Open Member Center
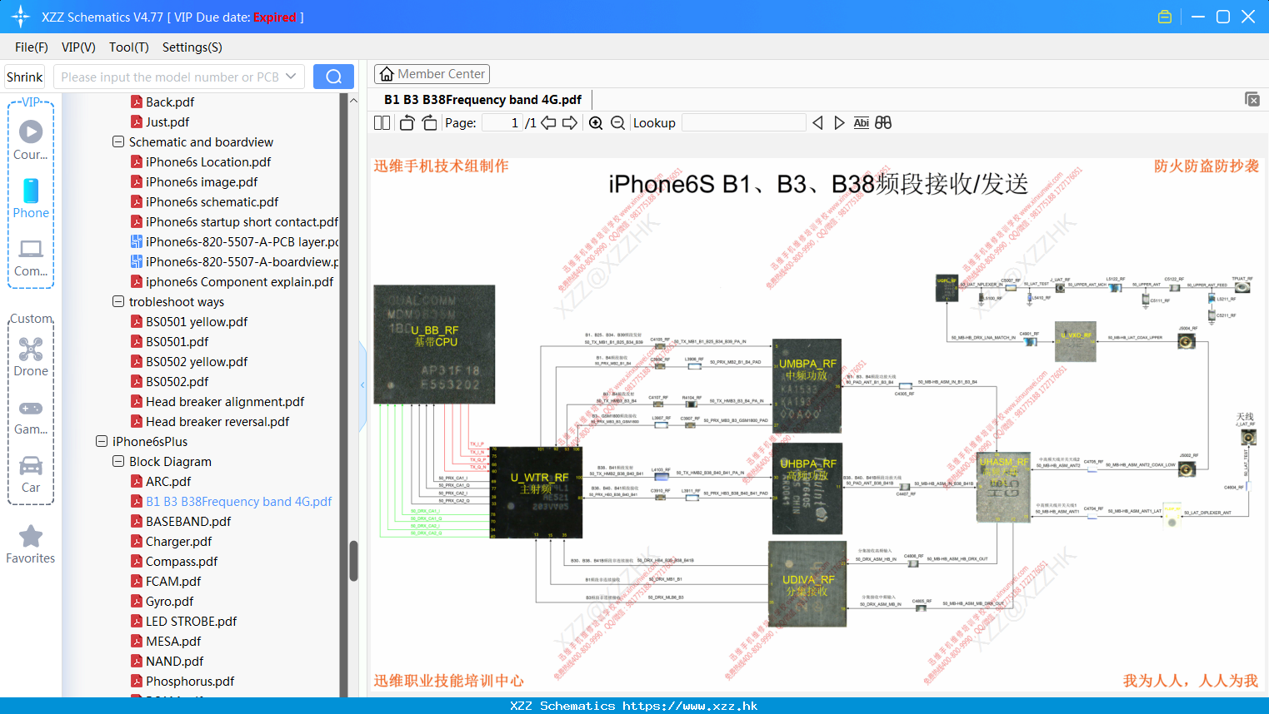 (x=432, y=74)
